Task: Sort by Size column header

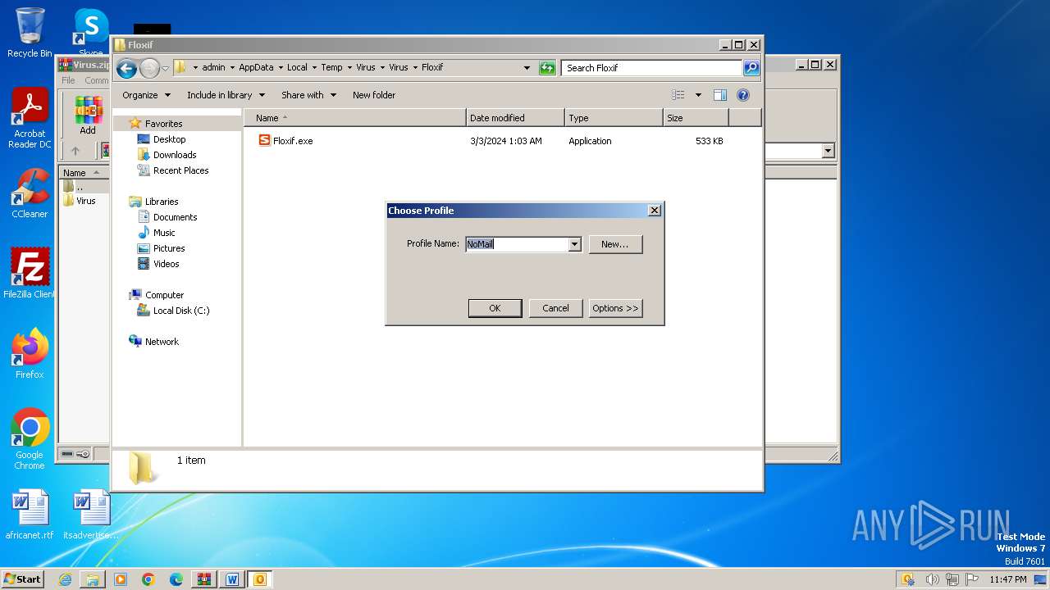Action: pos(696,118)
